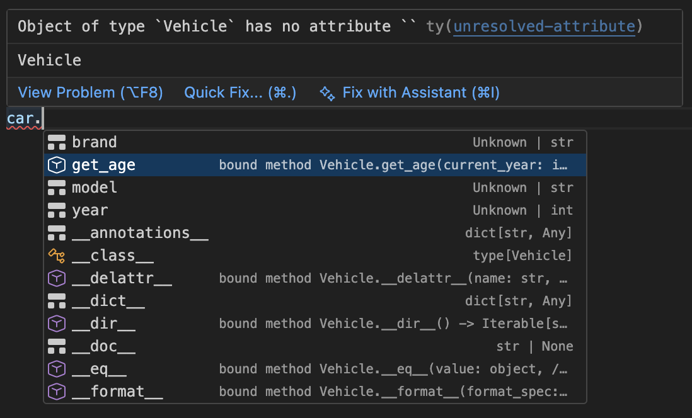This screenshot has height=418, width=692.
Task: Click the sparkle icon before Fix with Assistant
Action: coord(326,93)
